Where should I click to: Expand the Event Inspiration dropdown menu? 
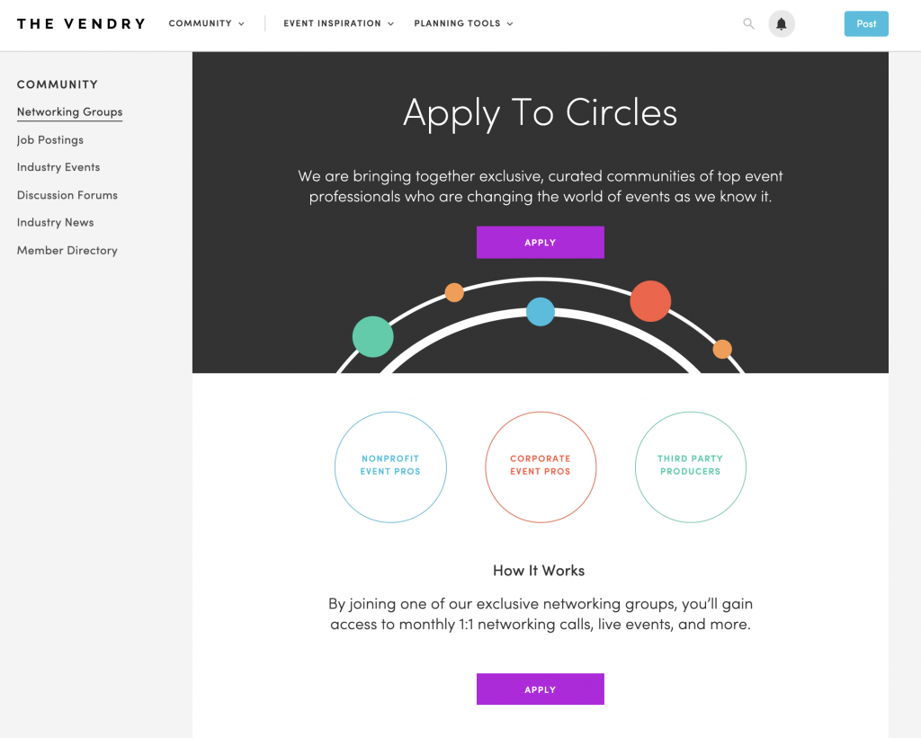pyautogui.click(x=338, y=23)
